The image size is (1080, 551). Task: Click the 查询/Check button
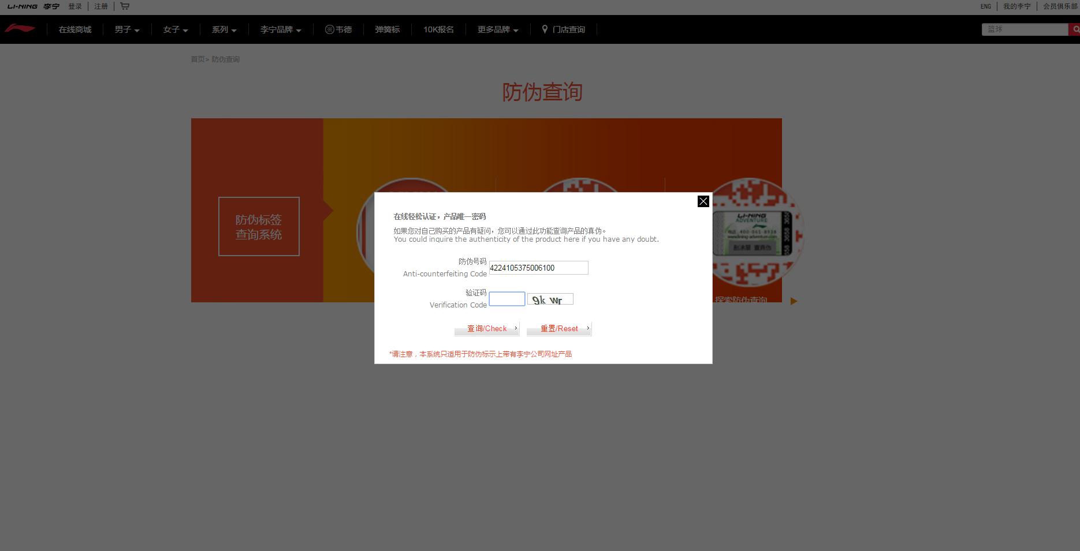[487, 328]
